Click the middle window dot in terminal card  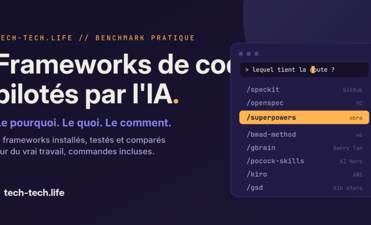click(x=249, y=54)
